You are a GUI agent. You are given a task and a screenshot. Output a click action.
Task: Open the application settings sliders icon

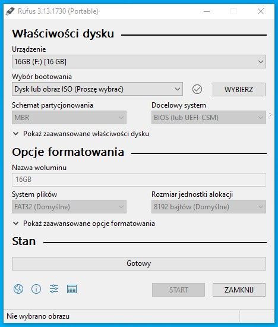coord(54,289)
